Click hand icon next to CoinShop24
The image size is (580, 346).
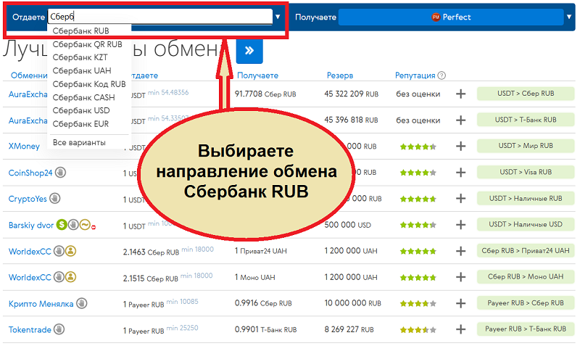pyautogui.click(x=61, y=172)
